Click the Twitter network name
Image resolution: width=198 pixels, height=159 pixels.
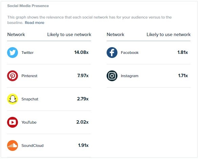pos(27,53)
